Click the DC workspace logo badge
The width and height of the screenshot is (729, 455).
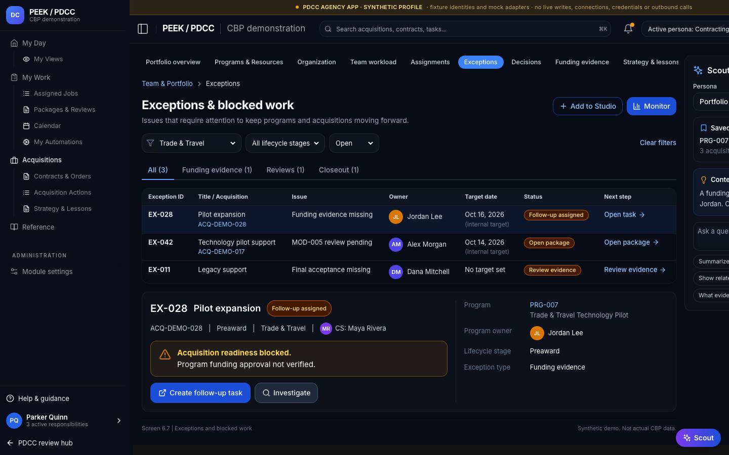15,15
